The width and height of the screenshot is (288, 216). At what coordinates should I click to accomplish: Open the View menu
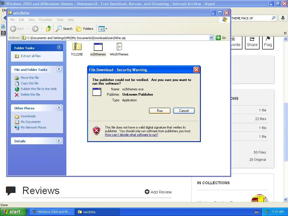(x=31, y=20)
